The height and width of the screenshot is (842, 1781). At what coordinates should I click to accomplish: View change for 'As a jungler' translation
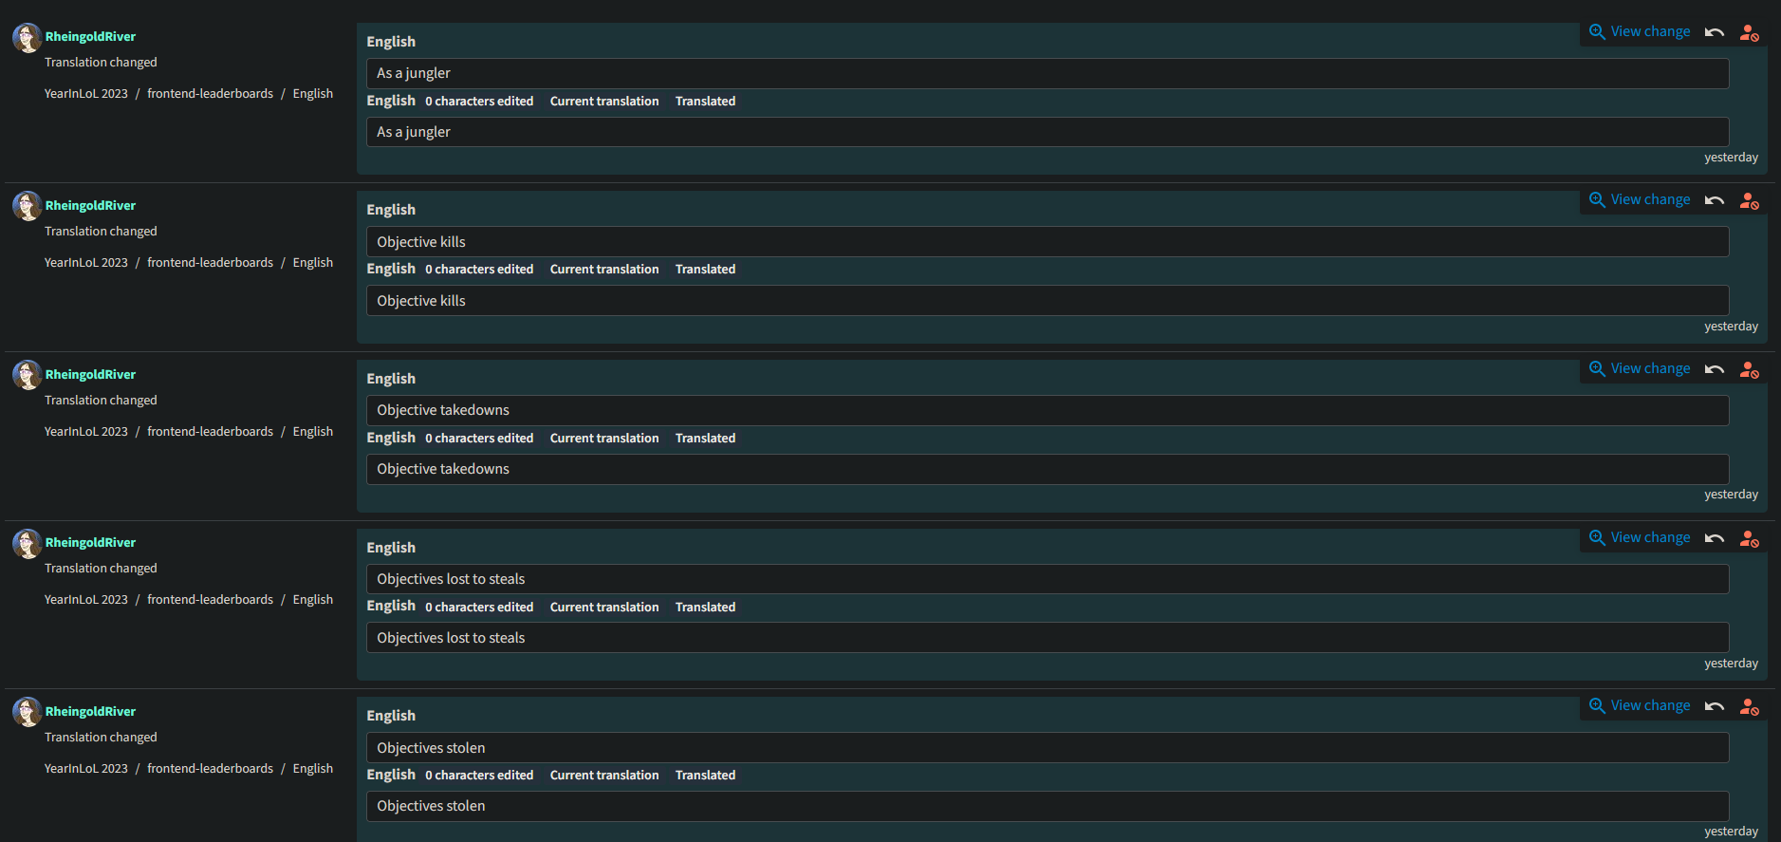click(x=1640, y=31)
